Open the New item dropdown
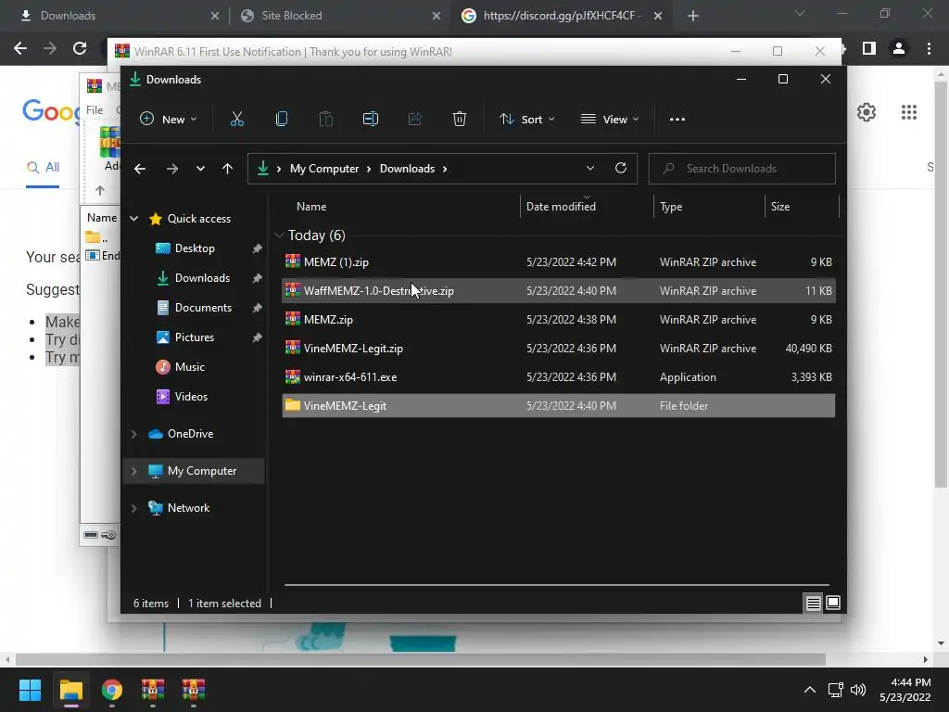Image resolution: width=949 pixels, height=712 pixels. (168, 120)
